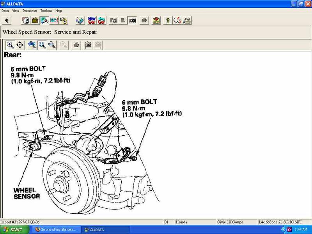Click the Windows Start button
Image resolution: width=312 pixels, height=234 pixels.
coord(12,230)
